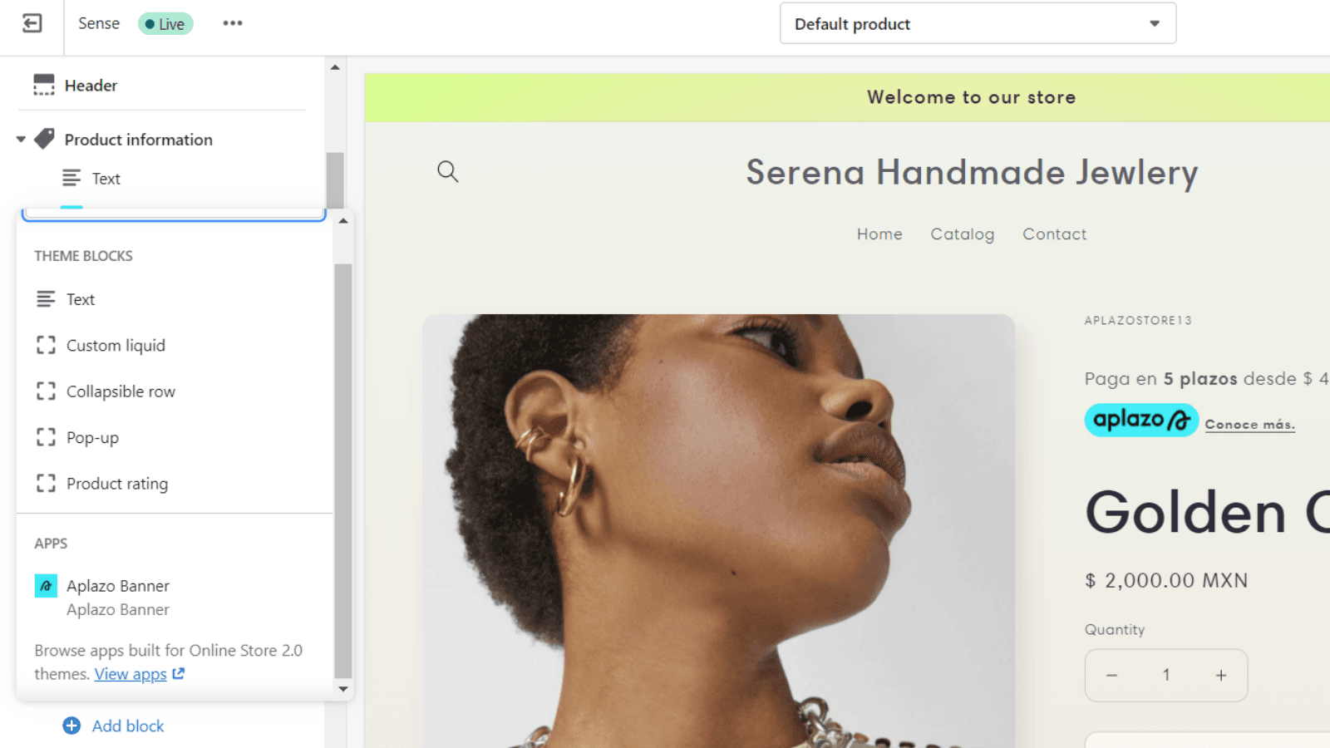Follow the Conoce más link

tap(1249, 425)
